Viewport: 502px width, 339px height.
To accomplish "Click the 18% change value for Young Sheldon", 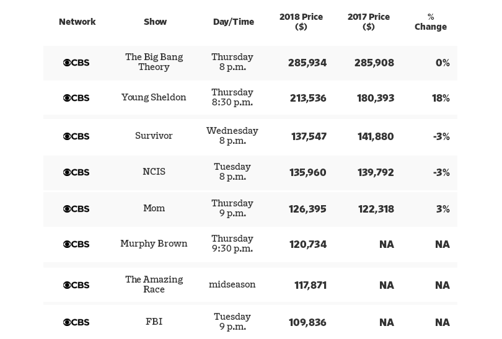I will (x=441, y=98).
